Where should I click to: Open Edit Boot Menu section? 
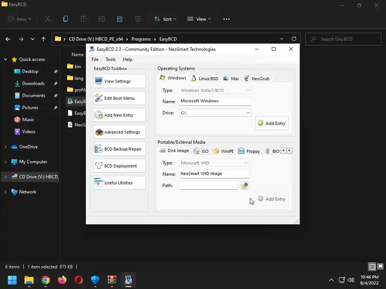click(x=119, y=98)
